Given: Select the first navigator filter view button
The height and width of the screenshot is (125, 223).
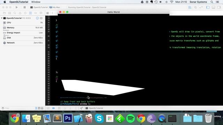Looking at the screenshot, I should coord(36,108).
